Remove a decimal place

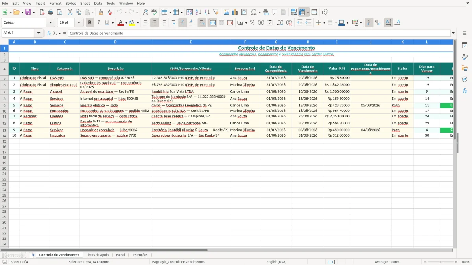[x=289, y=23]
